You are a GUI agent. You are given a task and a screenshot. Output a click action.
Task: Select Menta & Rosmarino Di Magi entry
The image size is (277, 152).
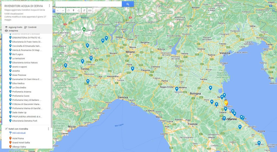coord(27,50)
